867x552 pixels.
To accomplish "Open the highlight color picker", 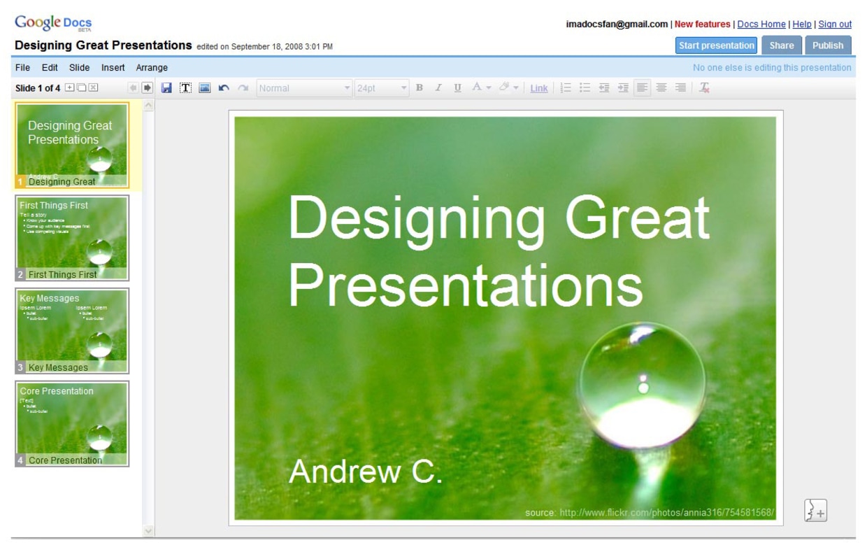I will 504,88.
